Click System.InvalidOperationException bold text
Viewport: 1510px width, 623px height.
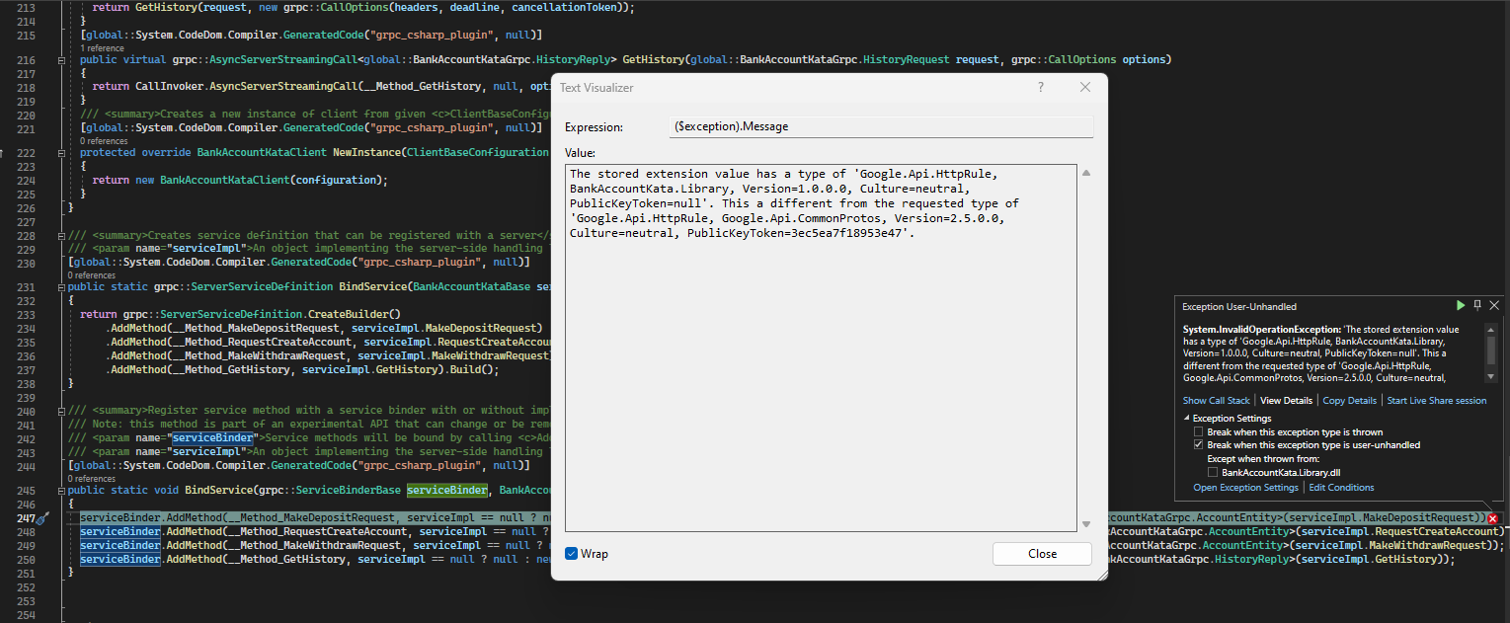pos(1262,329)
